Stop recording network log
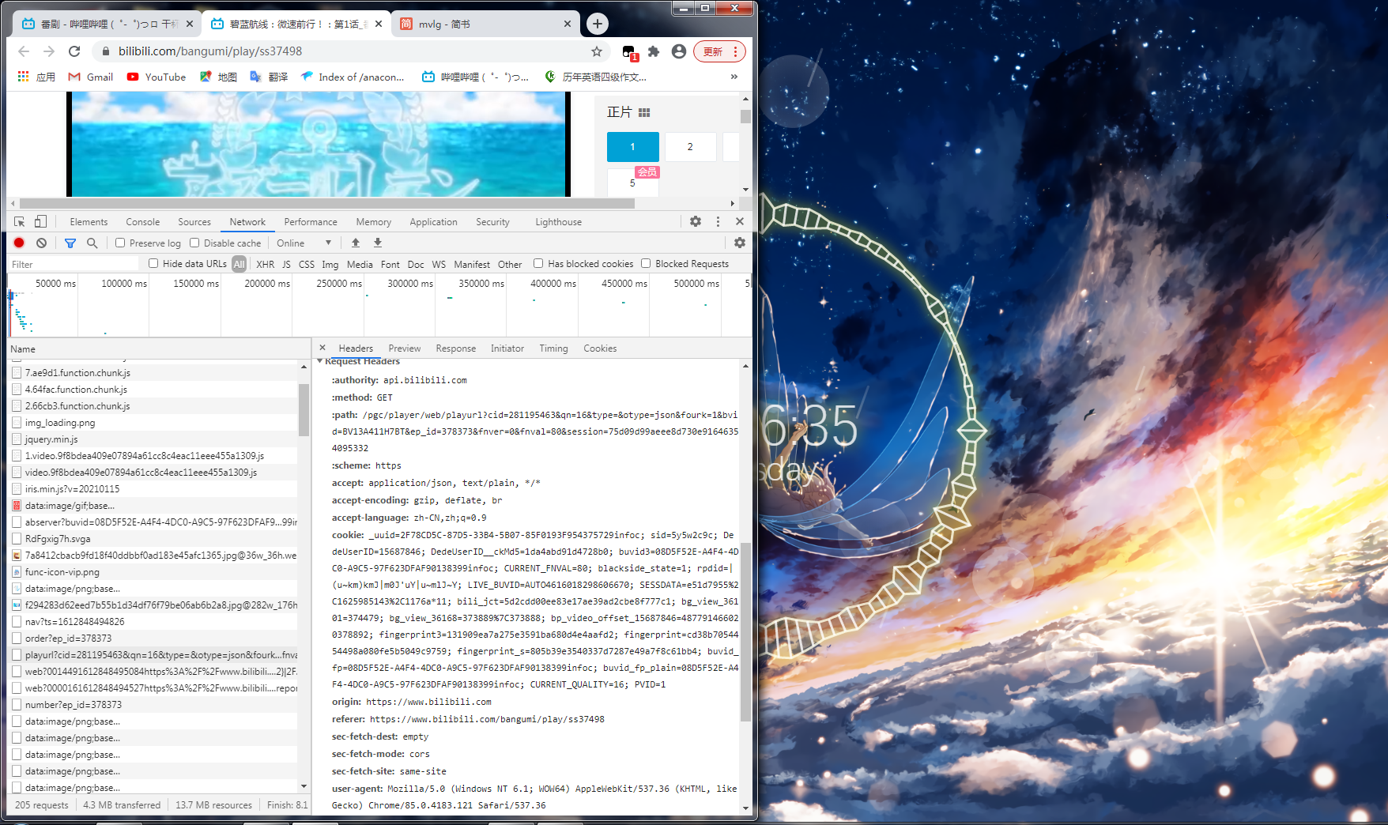Image resolution: width=1388 pixels, height=825 pixels. point(20,243)
